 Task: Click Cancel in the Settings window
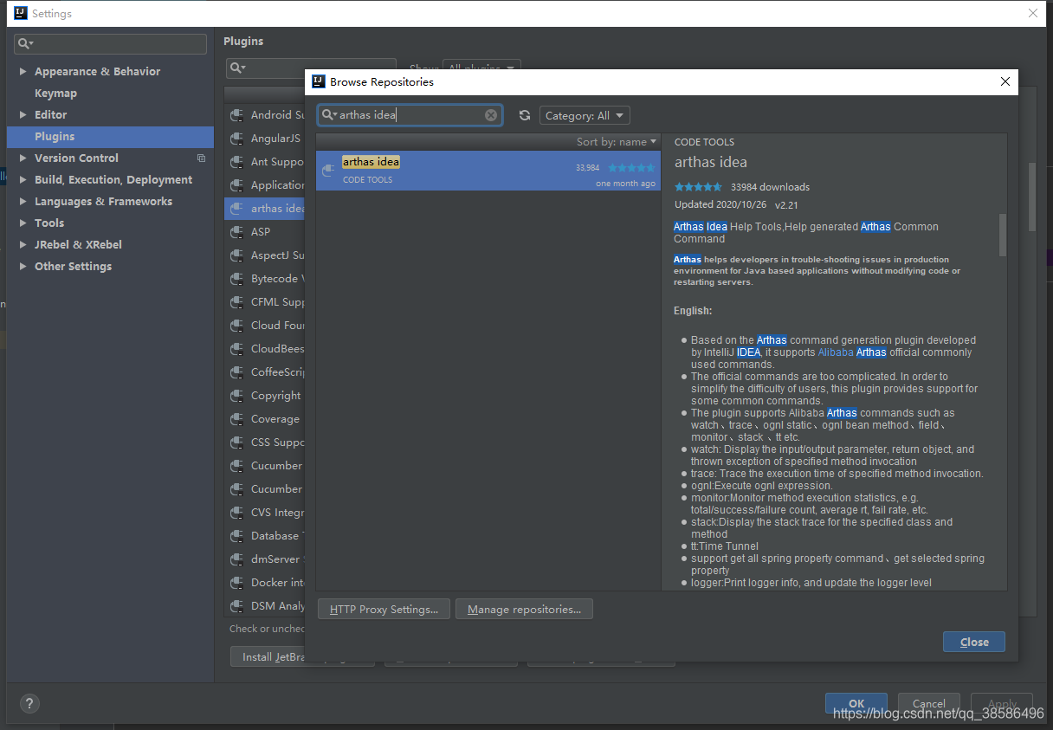click(929, 703)
